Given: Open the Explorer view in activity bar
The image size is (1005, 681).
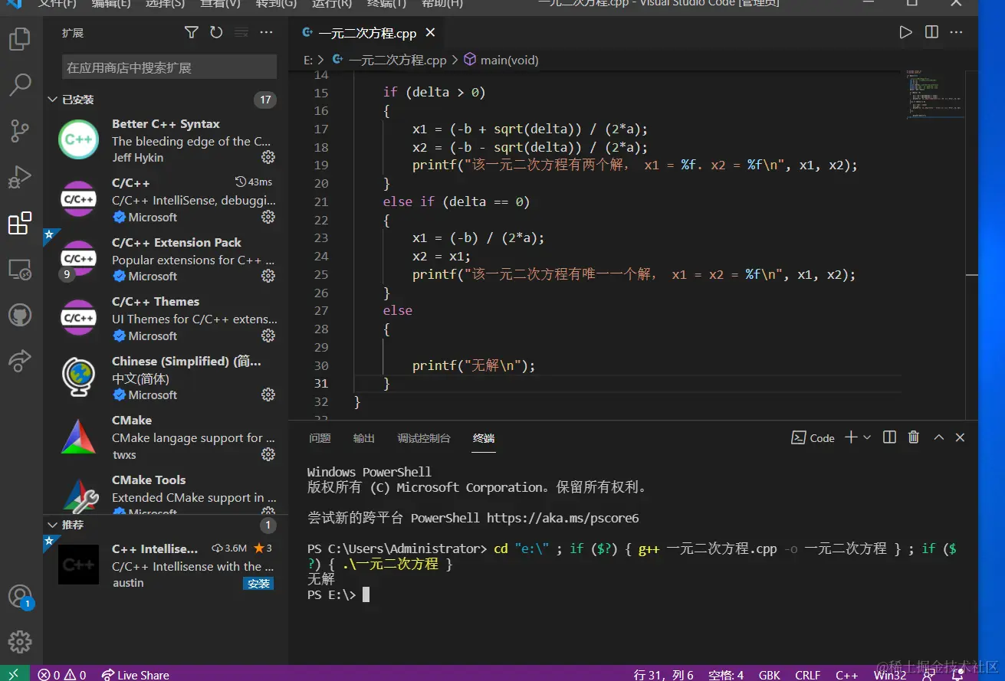Looking at the screenshot, I should (20, 39).
